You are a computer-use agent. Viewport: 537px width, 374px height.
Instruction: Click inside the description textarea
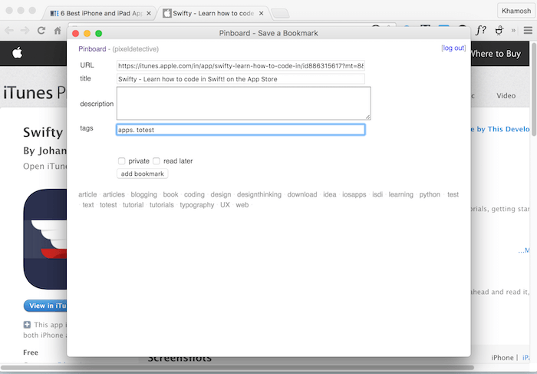[243, 103]
